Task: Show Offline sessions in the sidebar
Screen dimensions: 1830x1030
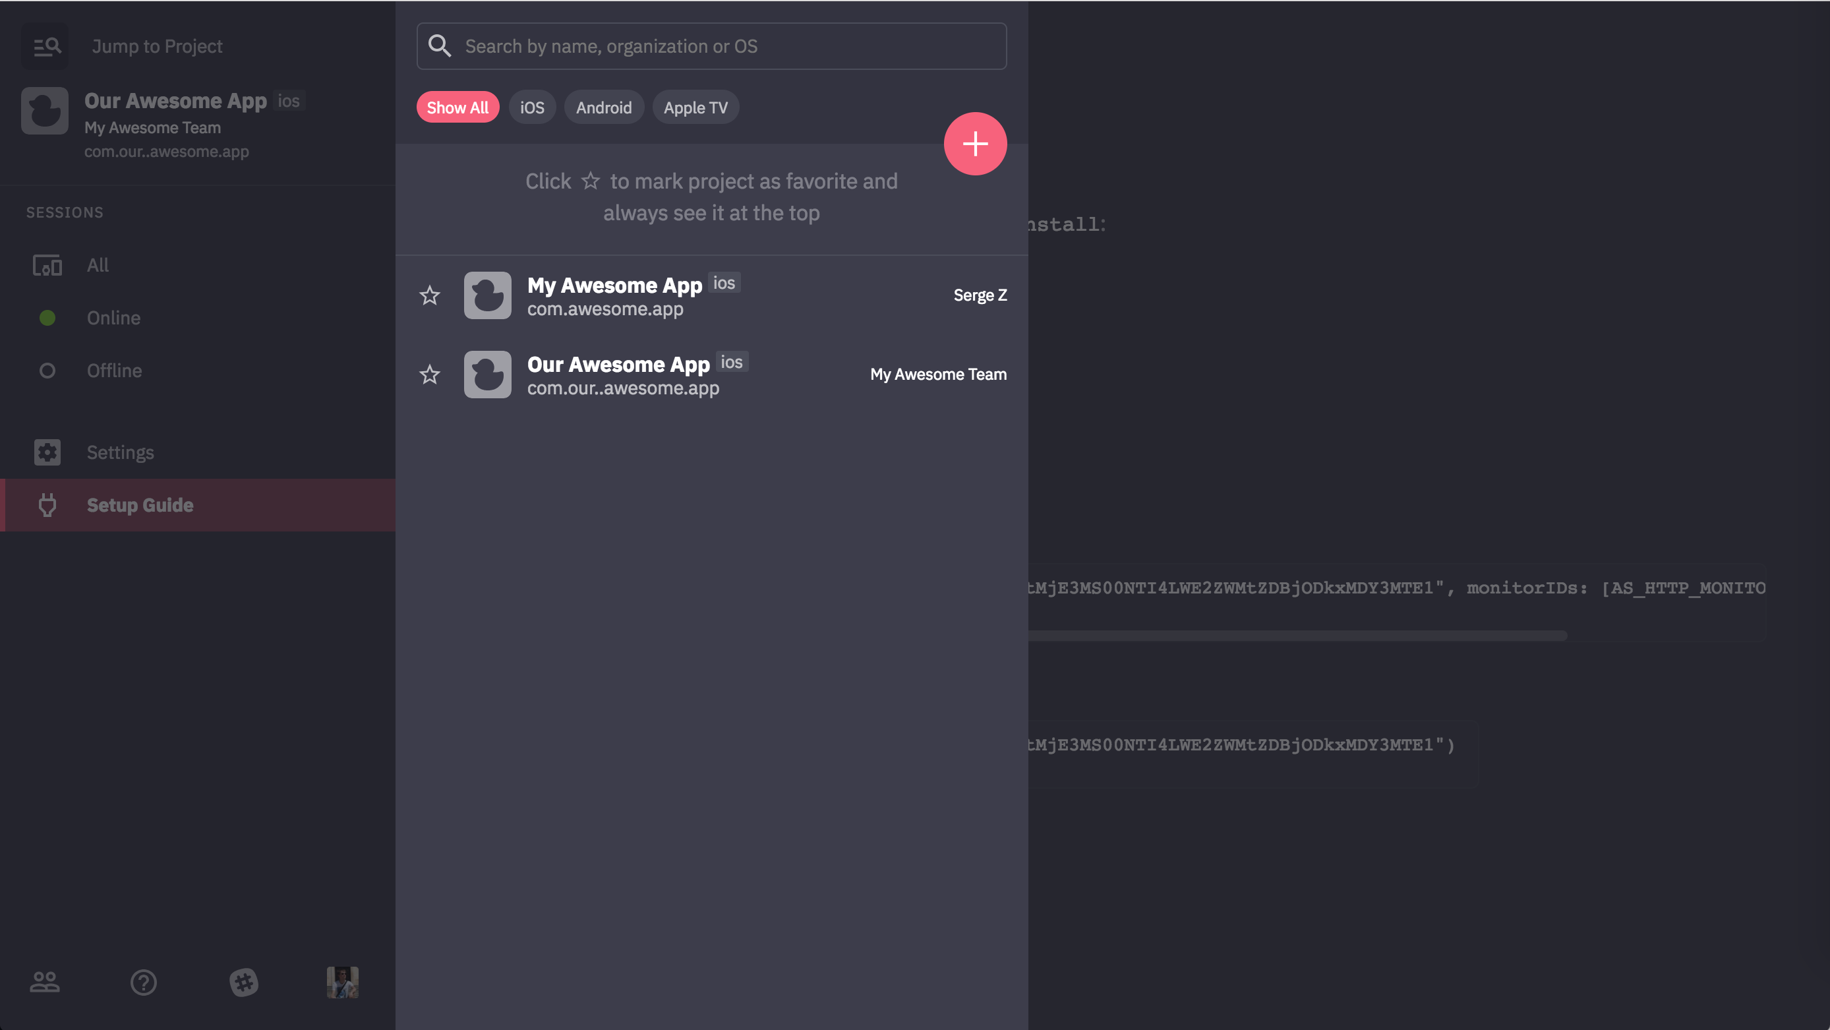Action: [x=113, y=371]
